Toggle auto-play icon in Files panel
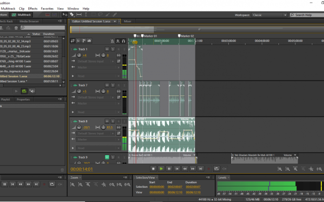The width and height of the screenshot is (324, 202). [x=32, y=91]
